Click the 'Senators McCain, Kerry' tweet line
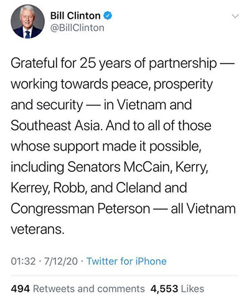The image size is (249, 299). coord(110,167)
